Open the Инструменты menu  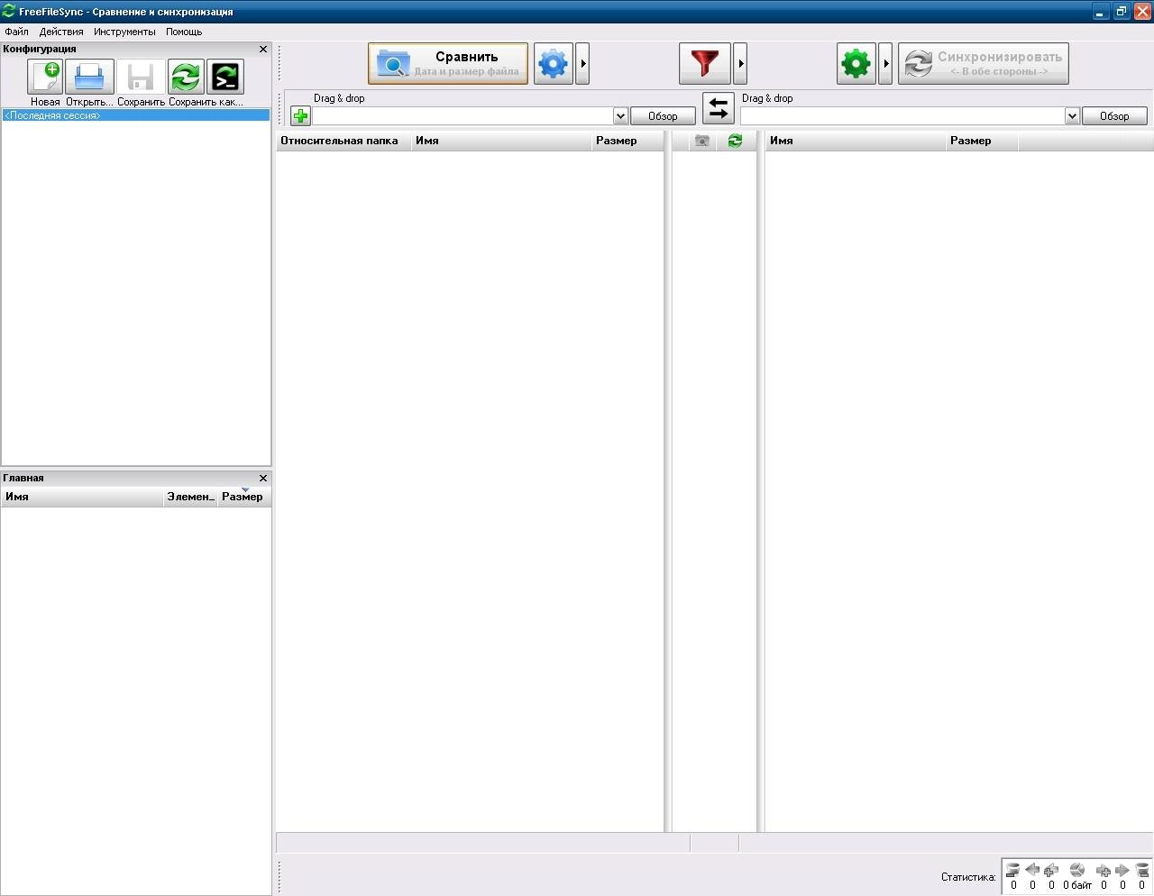pyautogui.click(x=124, y=32)
